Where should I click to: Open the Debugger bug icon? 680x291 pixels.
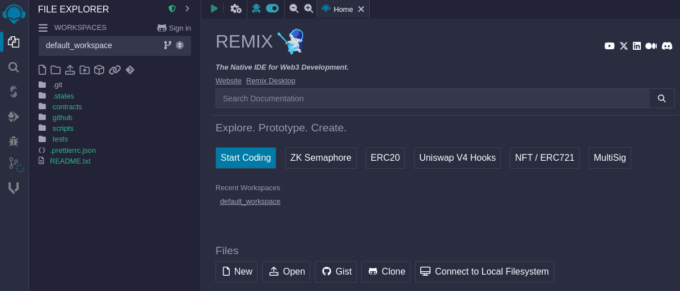[x=14, y=141]
